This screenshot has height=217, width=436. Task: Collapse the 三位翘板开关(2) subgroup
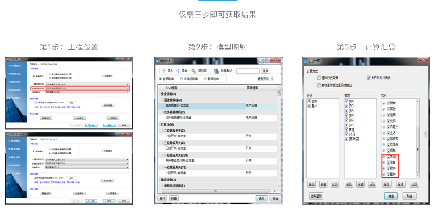tap(163, 143)
